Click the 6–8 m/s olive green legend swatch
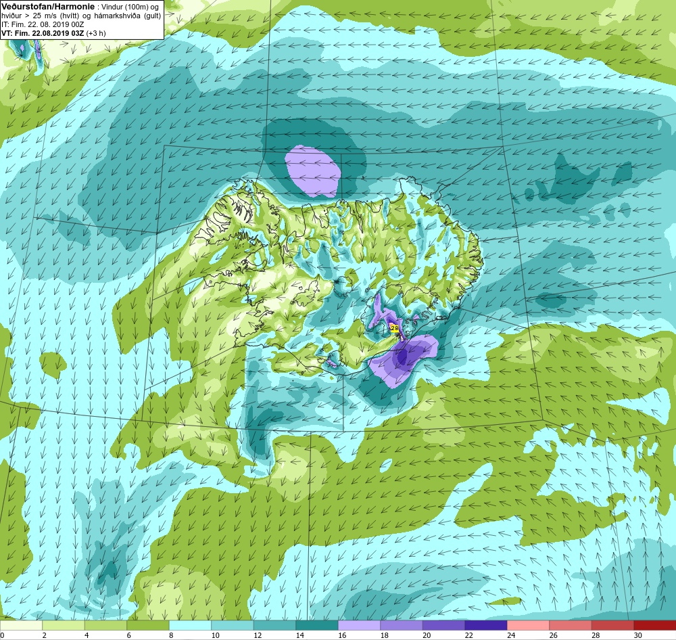This screenshot has width=676, height=640. [x=148, y=625]
